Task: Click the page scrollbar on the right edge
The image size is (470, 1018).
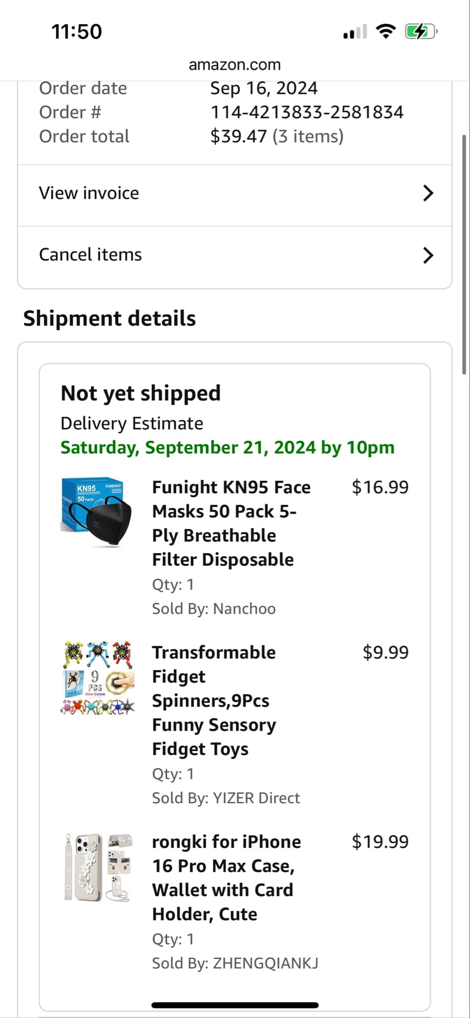Action: (465, 254)
